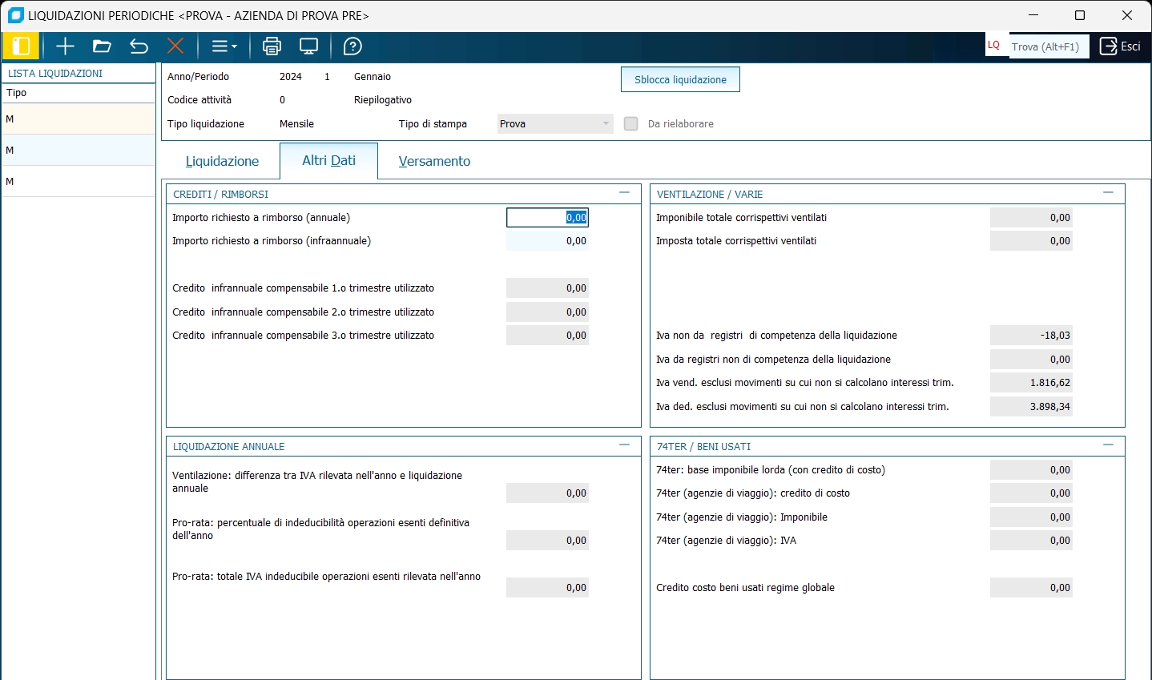Click the plus icon to add new

65,46
